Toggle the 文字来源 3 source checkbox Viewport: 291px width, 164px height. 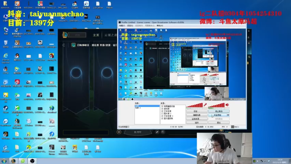click(x=162, y=116)
